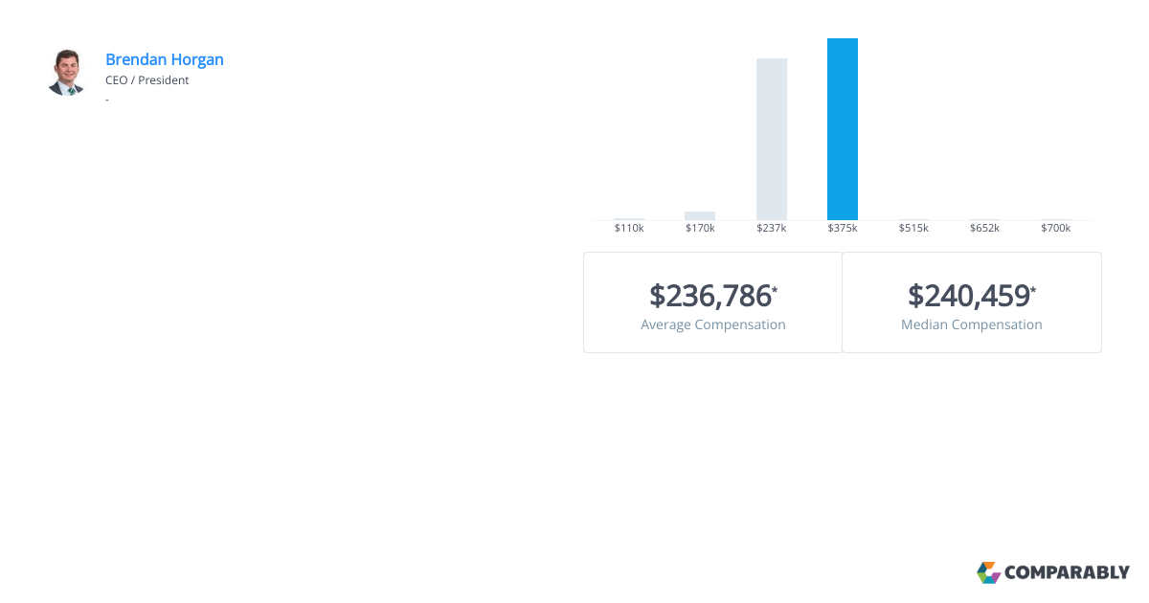The height and width of the screenshot is (603, 1149).
Task: Click the $652k axis label
Action: (x=984, y=229)
